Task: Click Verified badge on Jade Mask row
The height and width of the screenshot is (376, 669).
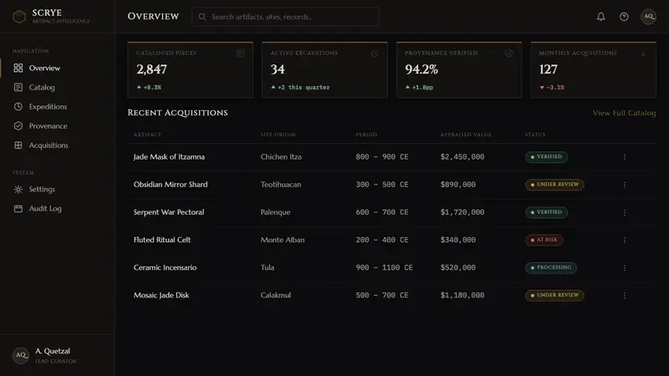Action: point(546,157)
